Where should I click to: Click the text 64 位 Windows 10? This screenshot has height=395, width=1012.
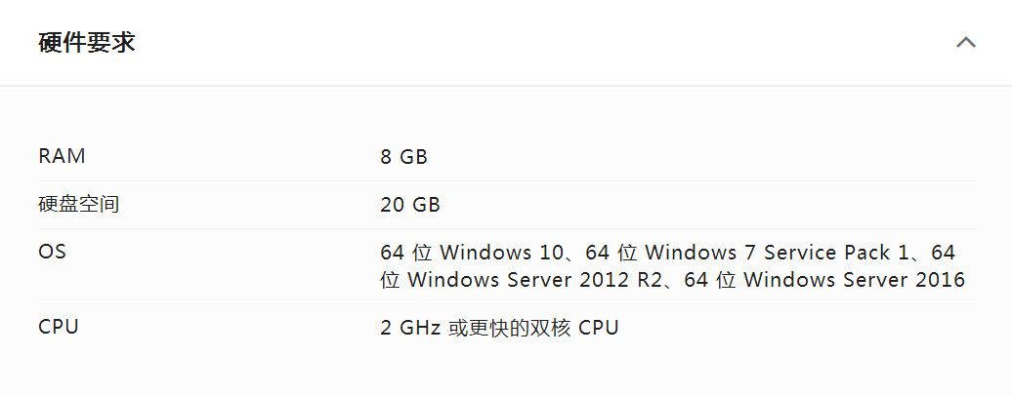(472, 252)
